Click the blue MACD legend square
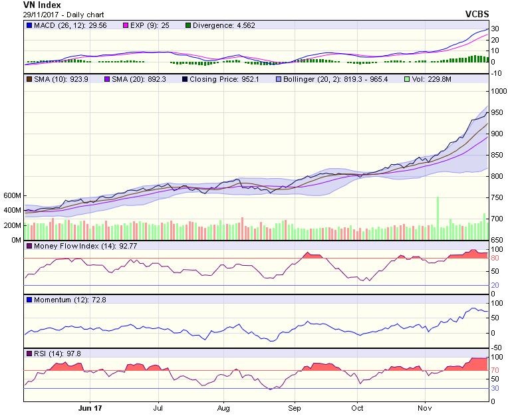This screenshot has width=508, height=418. 29,25
